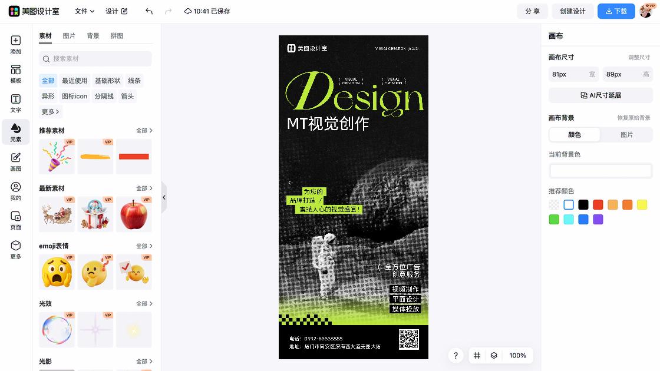
Task: Filter assets by 基础形状
Action: 108,80
